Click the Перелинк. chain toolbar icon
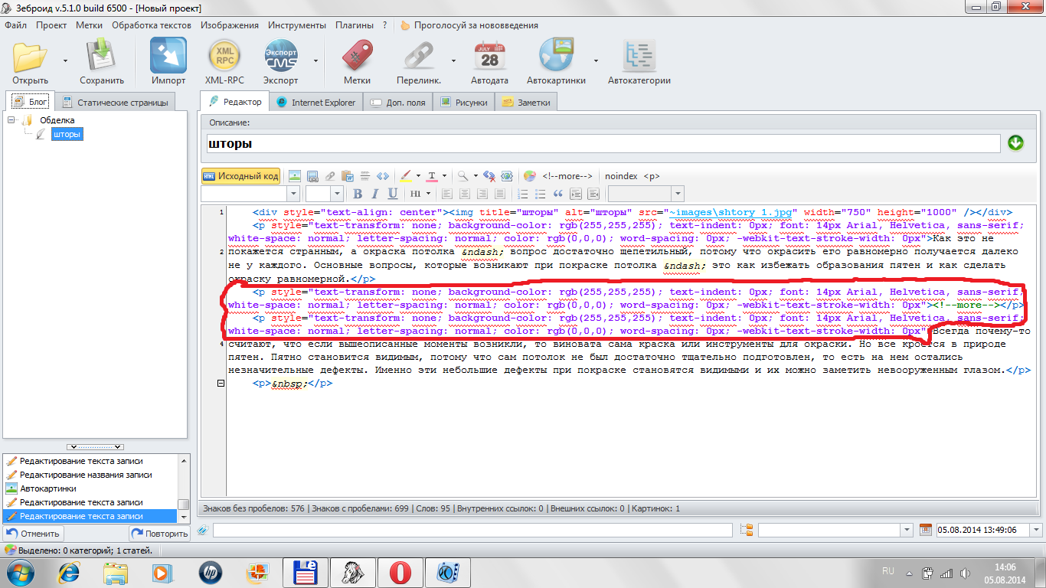Image resolution: width=1046 pixels, height=588 pixels. coord(419,57)
